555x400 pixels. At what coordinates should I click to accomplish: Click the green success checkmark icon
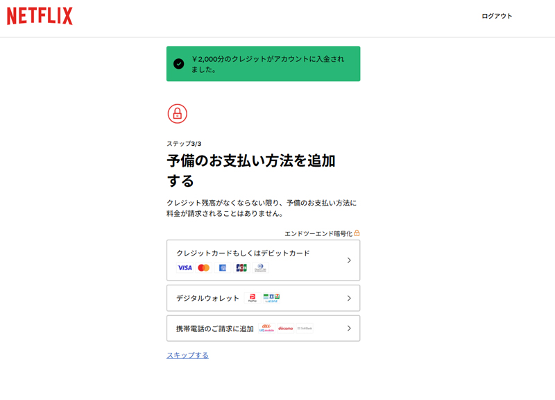[179, 64]
